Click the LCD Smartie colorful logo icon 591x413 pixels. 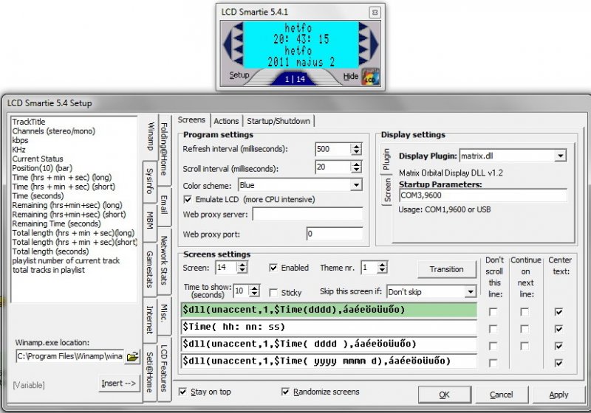[x=371, y=77]
